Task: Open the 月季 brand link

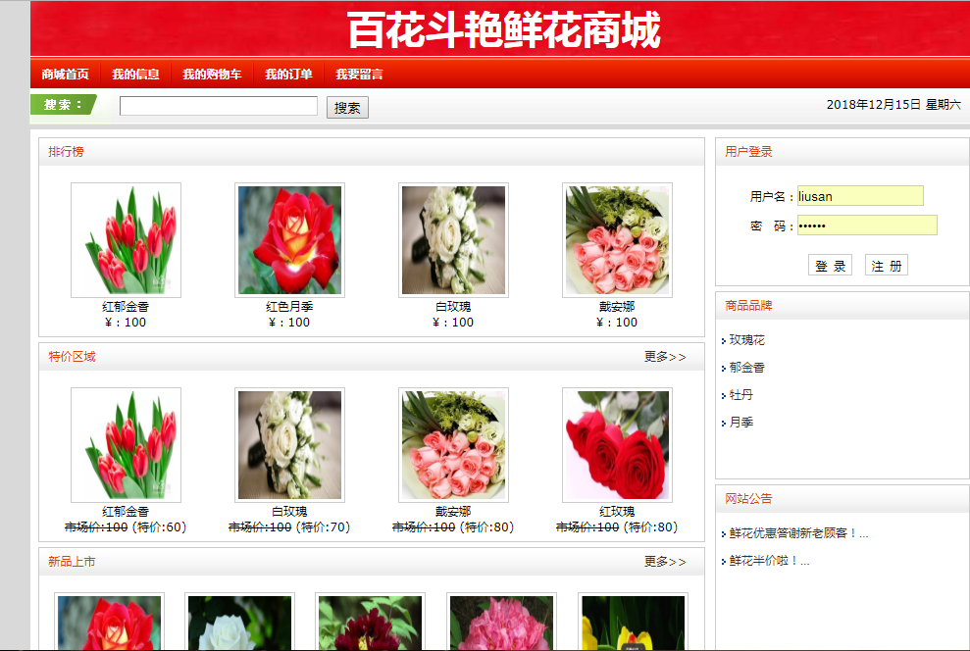Action: click(740, 423)
